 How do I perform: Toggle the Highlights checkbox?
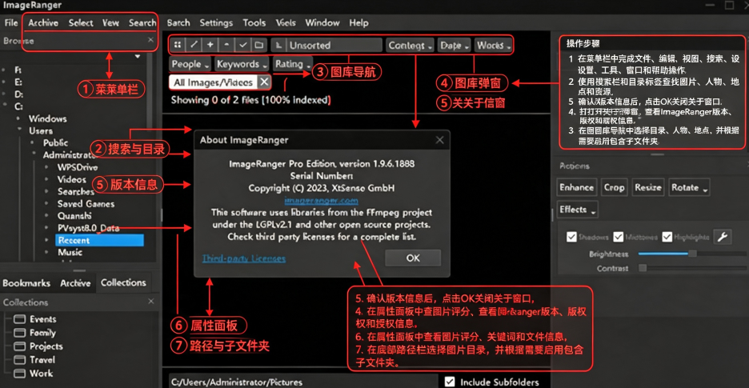pyautogui.click(x=667, y=237)
